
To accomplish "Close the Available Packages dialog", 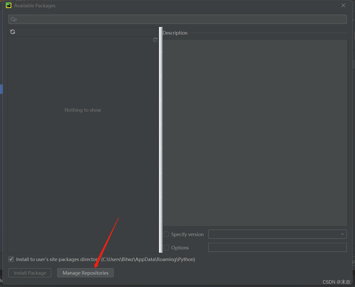I will pos(343,5).
